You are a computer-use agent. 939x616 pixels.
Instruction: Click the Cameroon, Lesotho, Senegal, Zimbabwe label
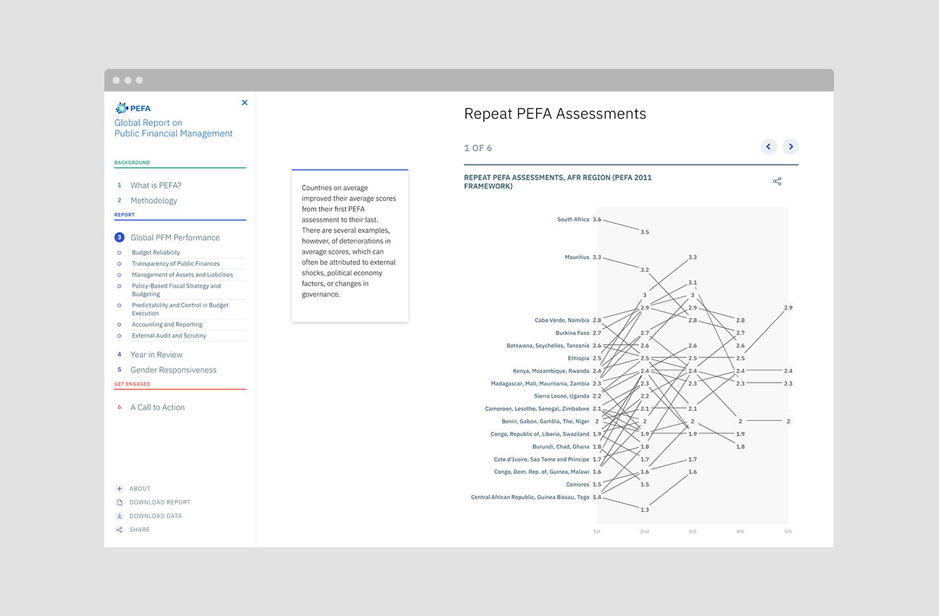click(x=538, y=409)
